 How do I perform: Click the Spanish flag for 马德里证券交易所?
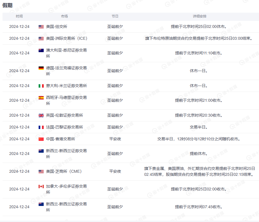click(x=41, y=98)
